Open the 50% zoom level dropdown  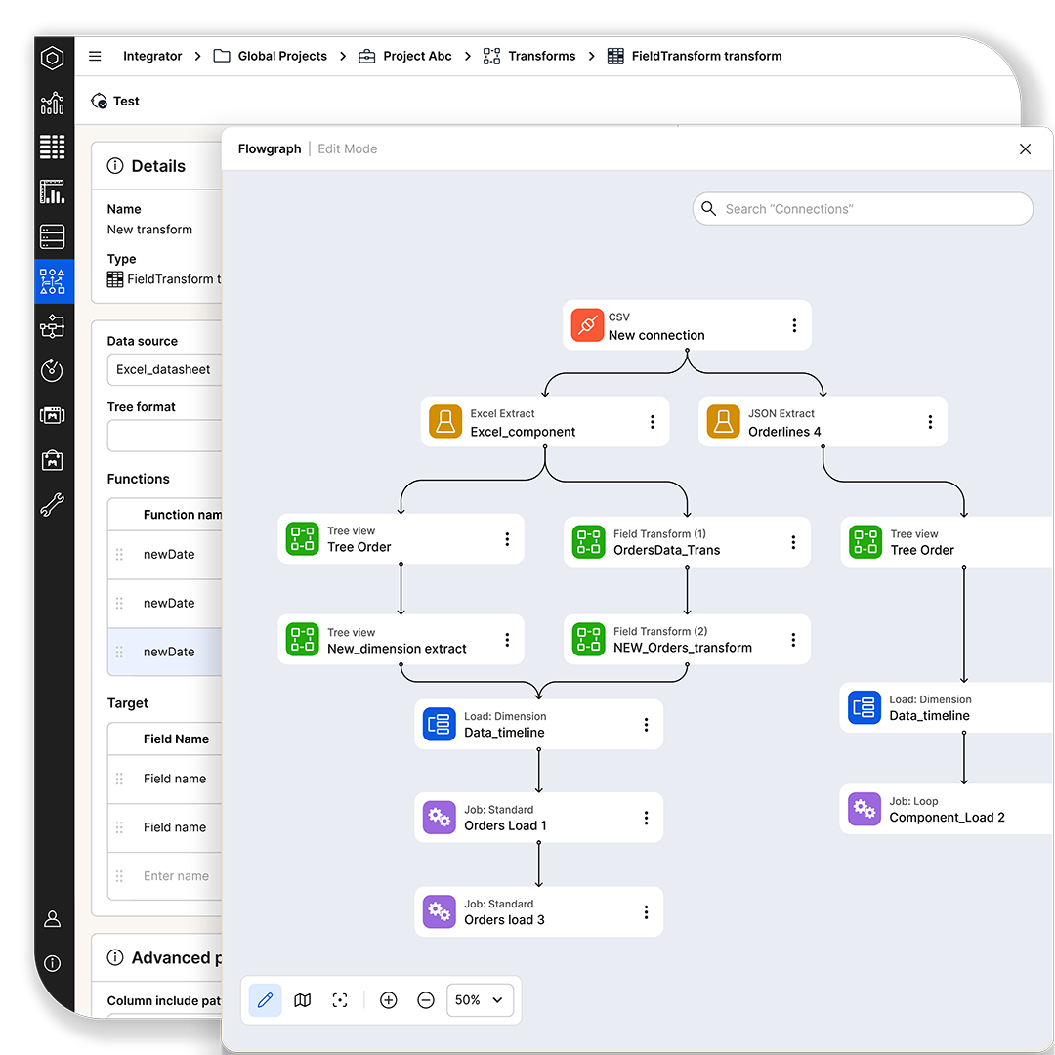point(479,999)
